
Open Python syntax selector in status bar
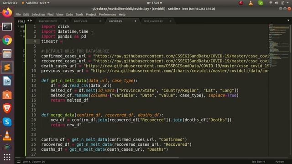point(280,162)
